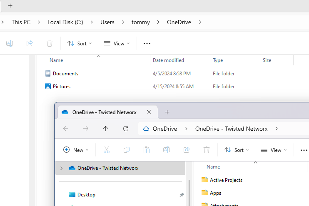Open View menu in front window

(274, 150)
